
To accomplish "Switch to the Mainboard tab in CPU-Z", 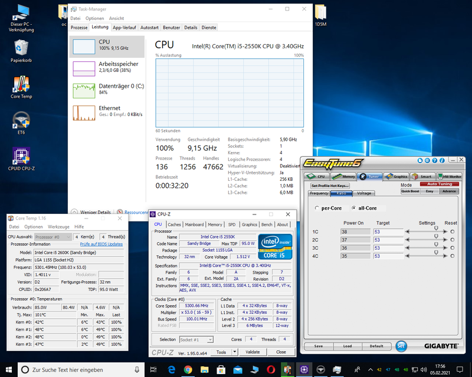I will point(194,224).
